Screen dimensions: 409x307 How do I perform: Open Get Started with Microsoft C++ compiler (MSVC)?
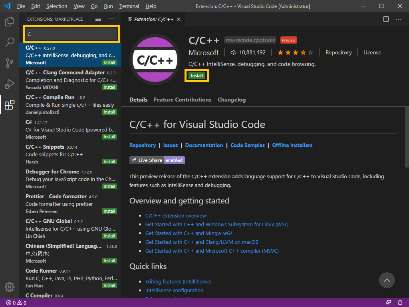(x=212, y=251)
